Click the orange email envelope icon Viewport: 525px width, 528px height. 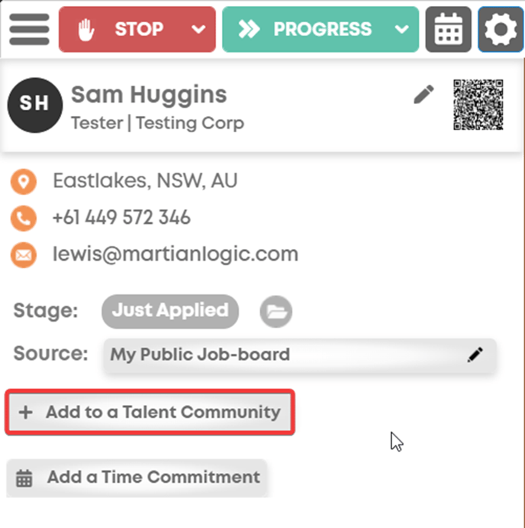click(24, 255)
